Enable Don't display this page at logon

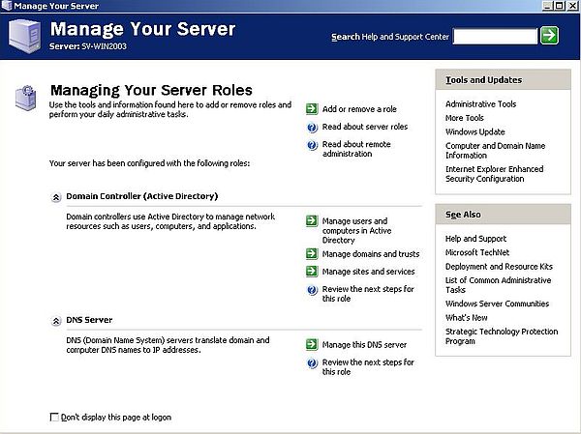54,417
